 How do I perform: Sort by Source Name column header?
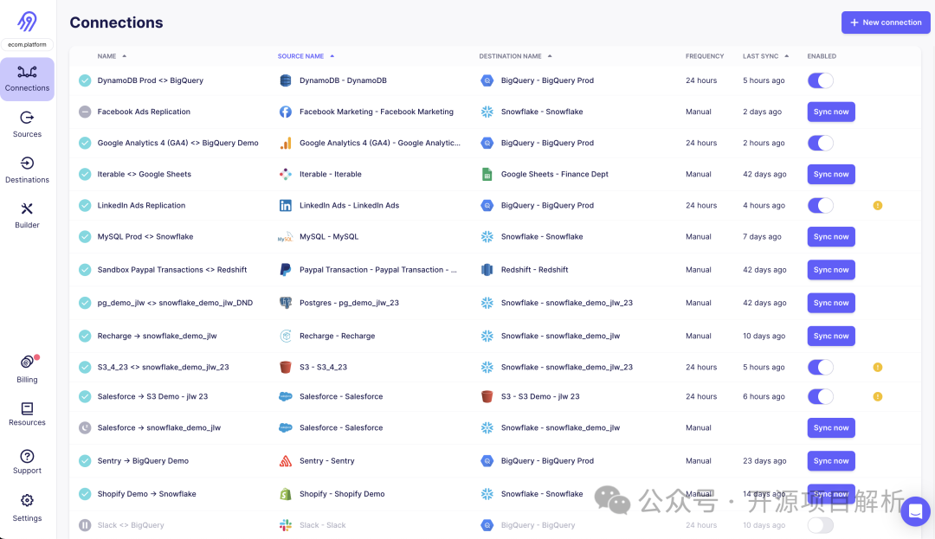tap(301, 56)
